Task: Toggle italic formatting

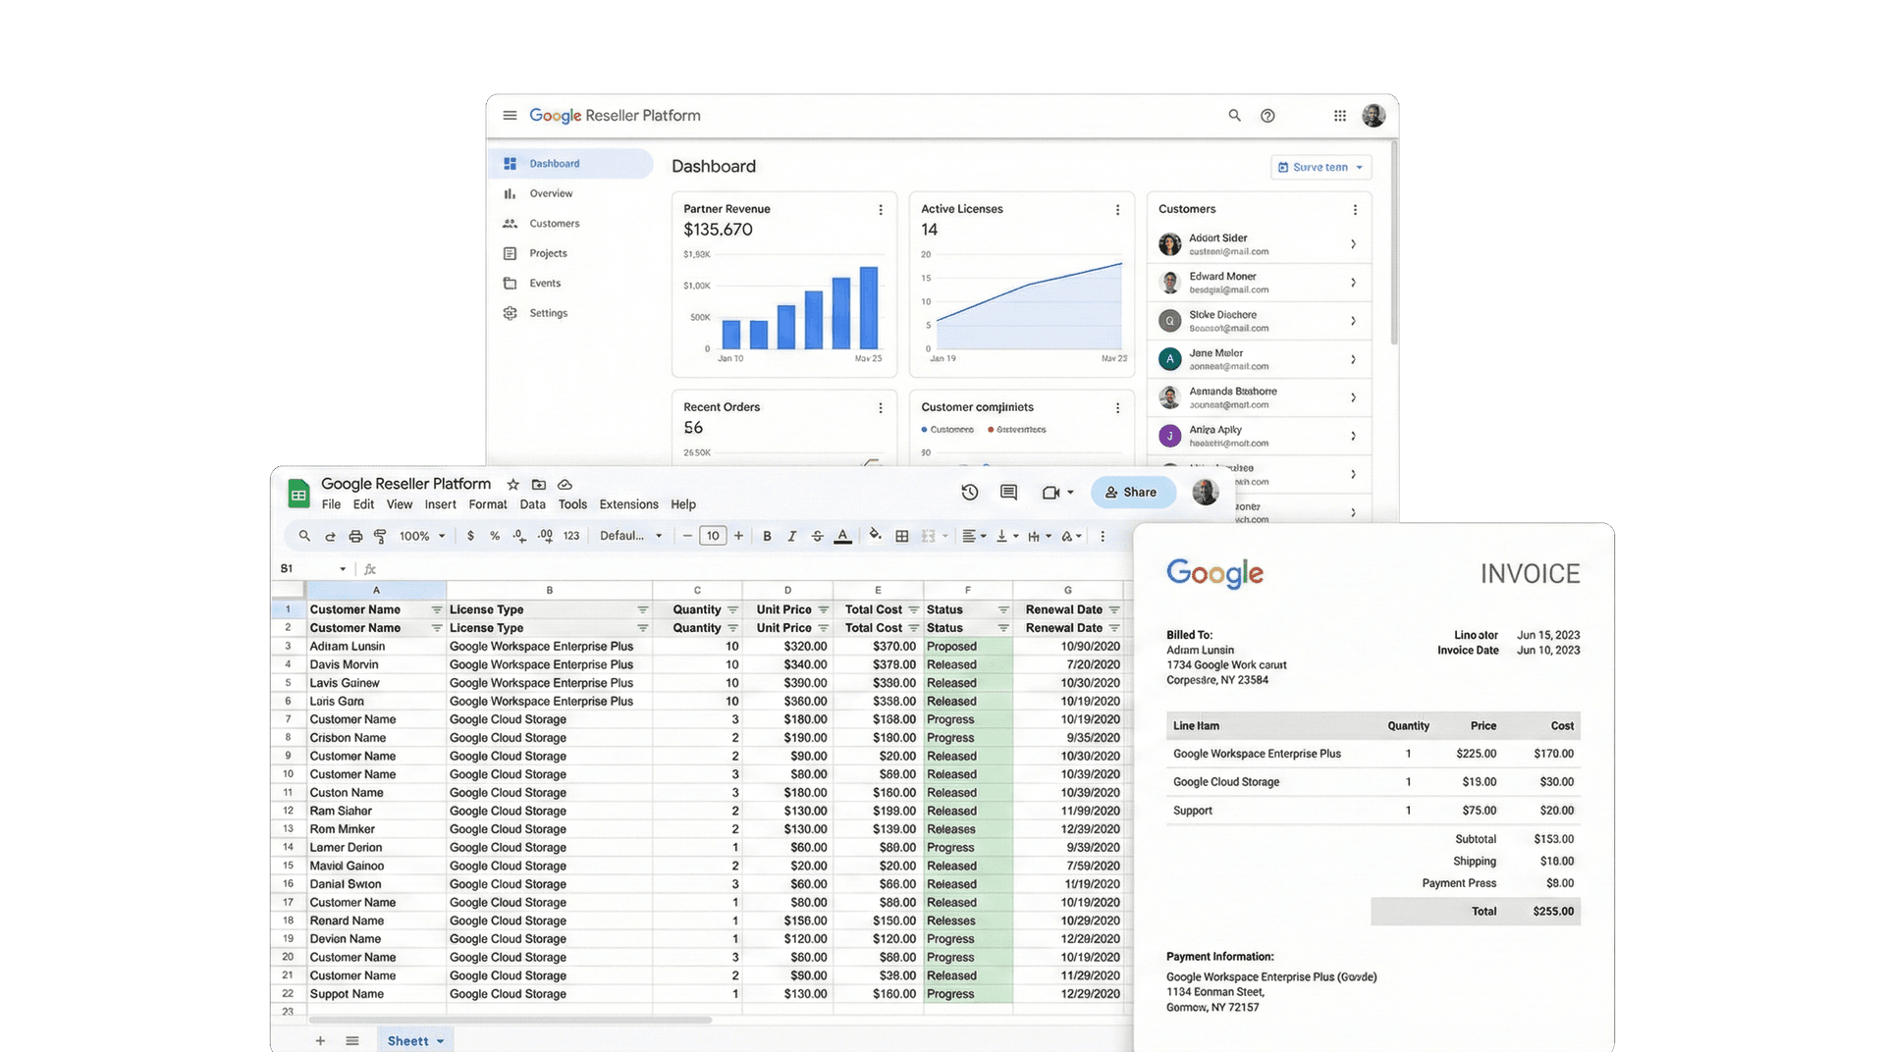Action: point(791,536)
